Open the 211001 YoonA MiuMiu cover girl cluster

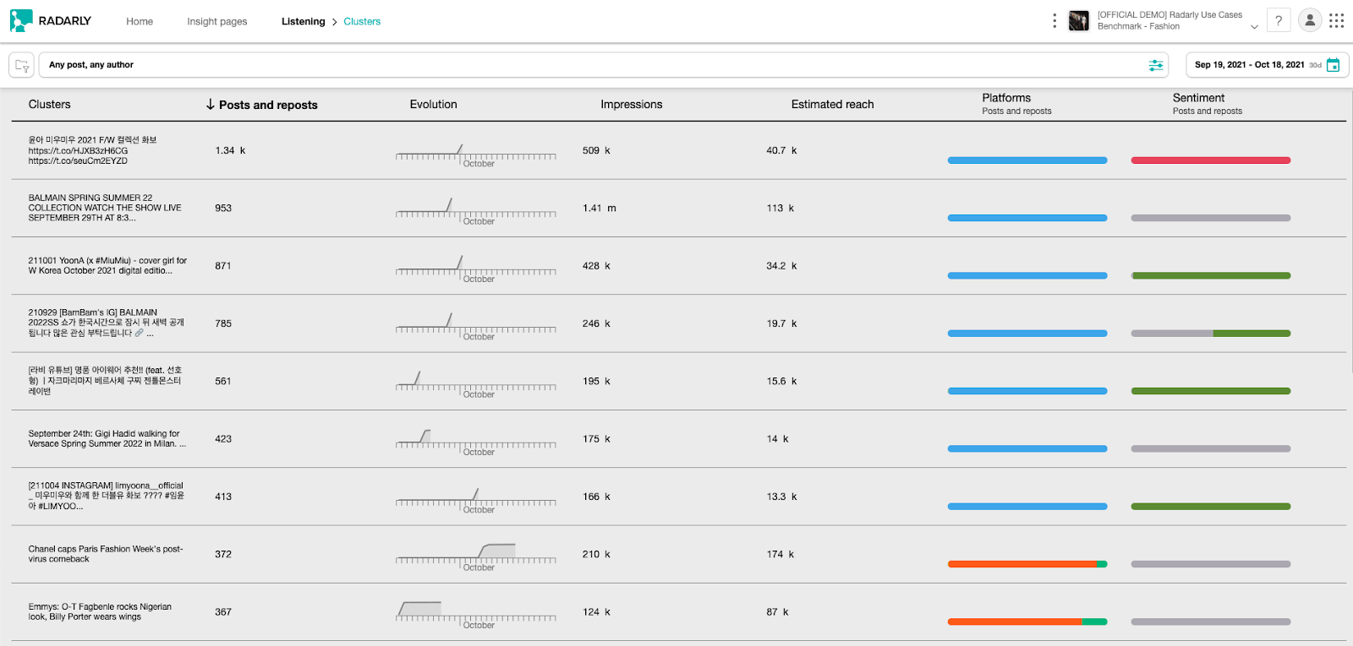click(x=107, y=266)
